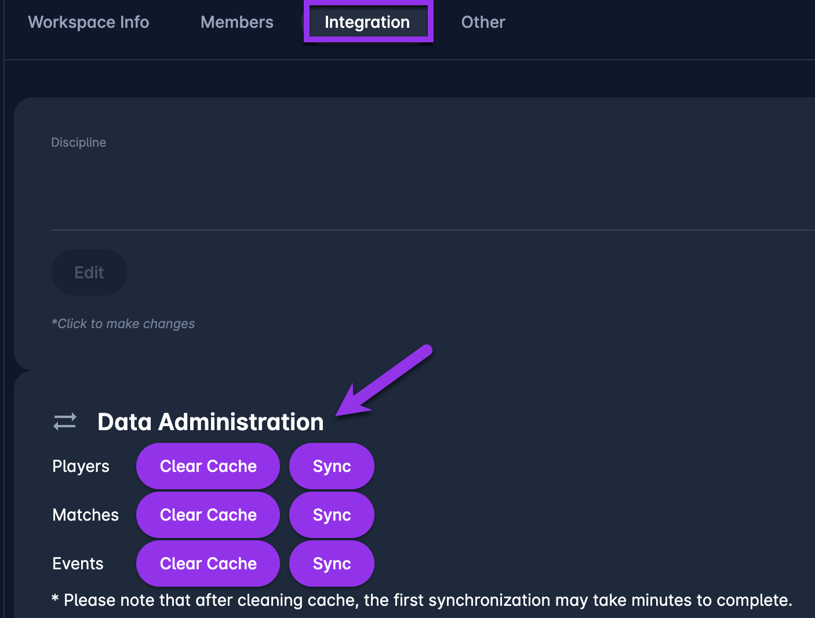
Task: Click the Players row label
Action: (81, 466)
